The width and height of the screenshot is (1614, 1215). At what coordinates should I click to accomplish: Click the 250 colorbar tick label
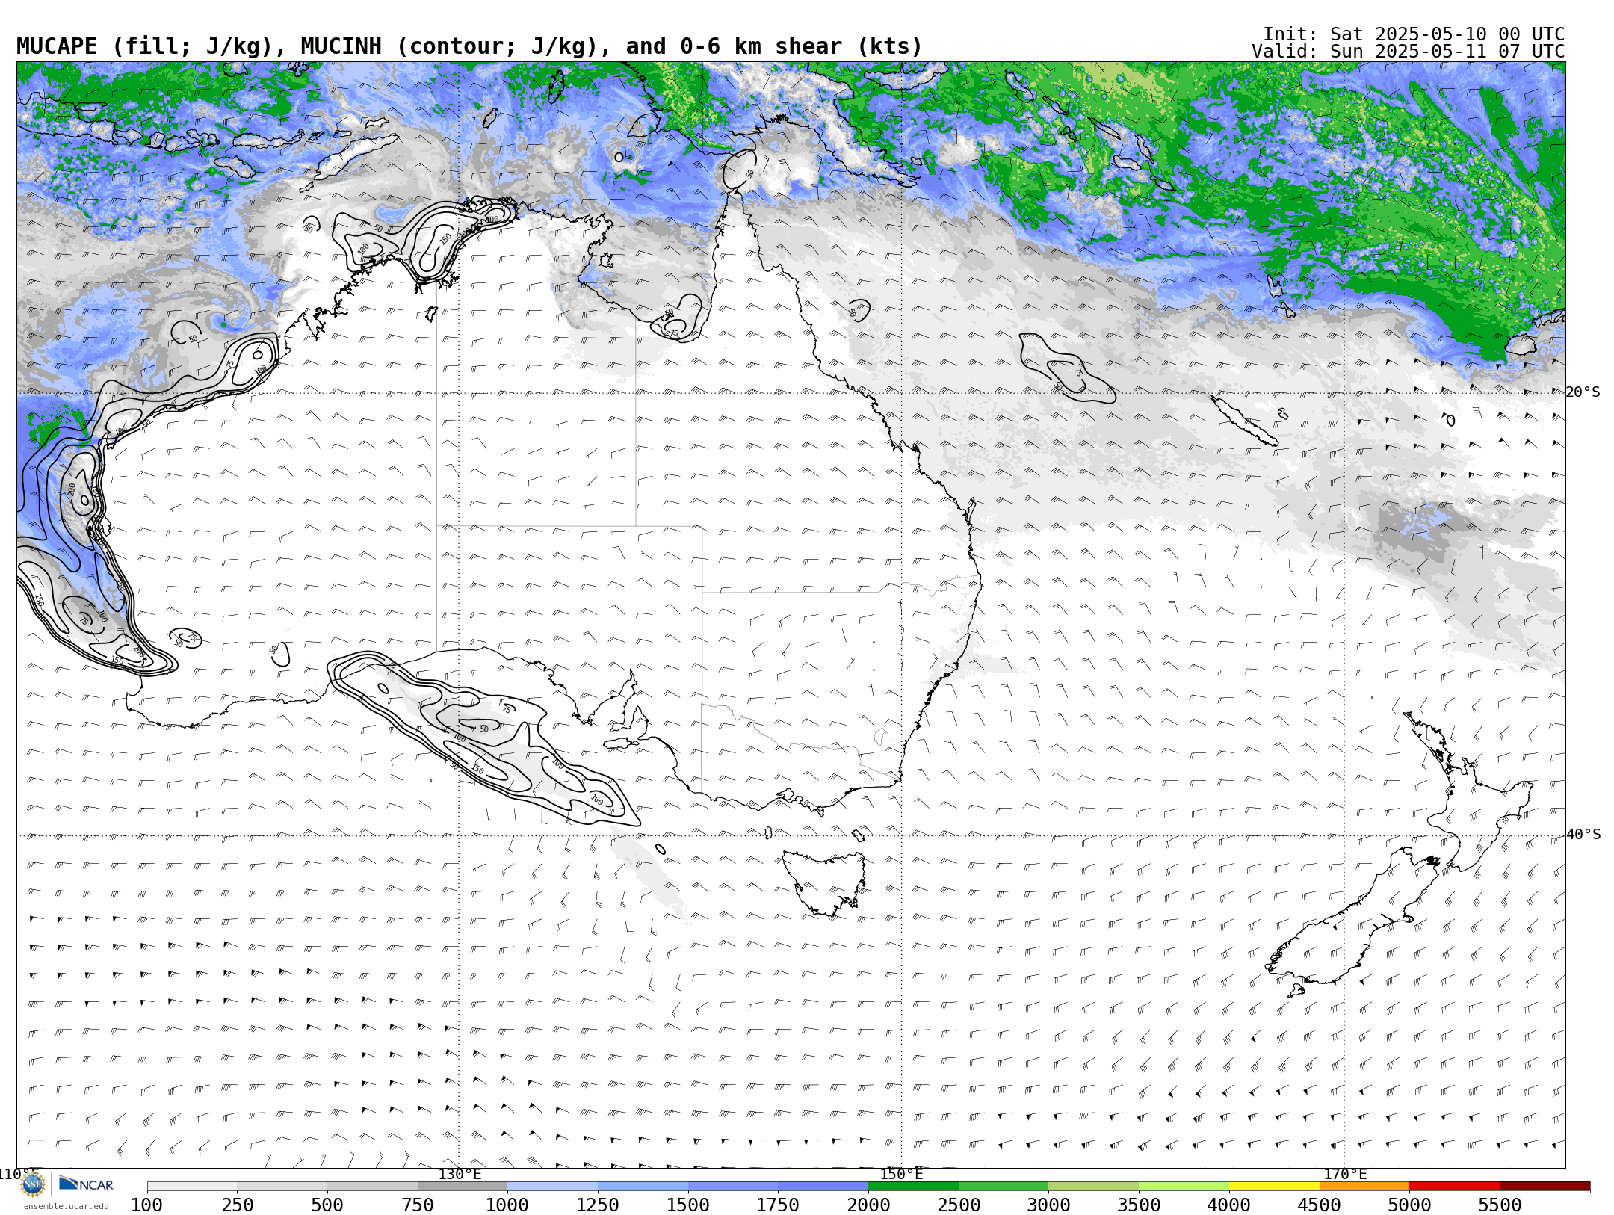(x=237, y=1205)
